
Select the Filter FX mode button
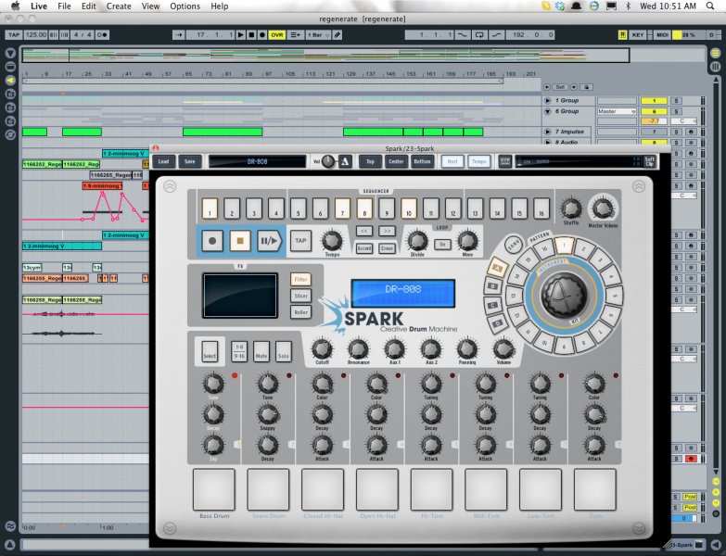coord(300,279)
